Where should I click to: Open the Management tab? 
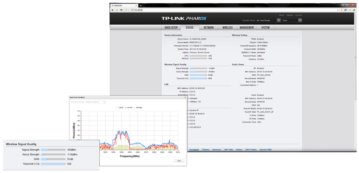click(247, 28)
